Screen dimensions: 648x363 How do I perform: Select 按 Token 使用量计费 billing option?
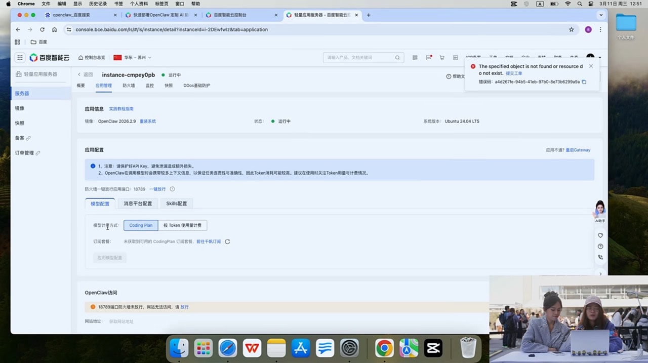click(x=182, y=225)
